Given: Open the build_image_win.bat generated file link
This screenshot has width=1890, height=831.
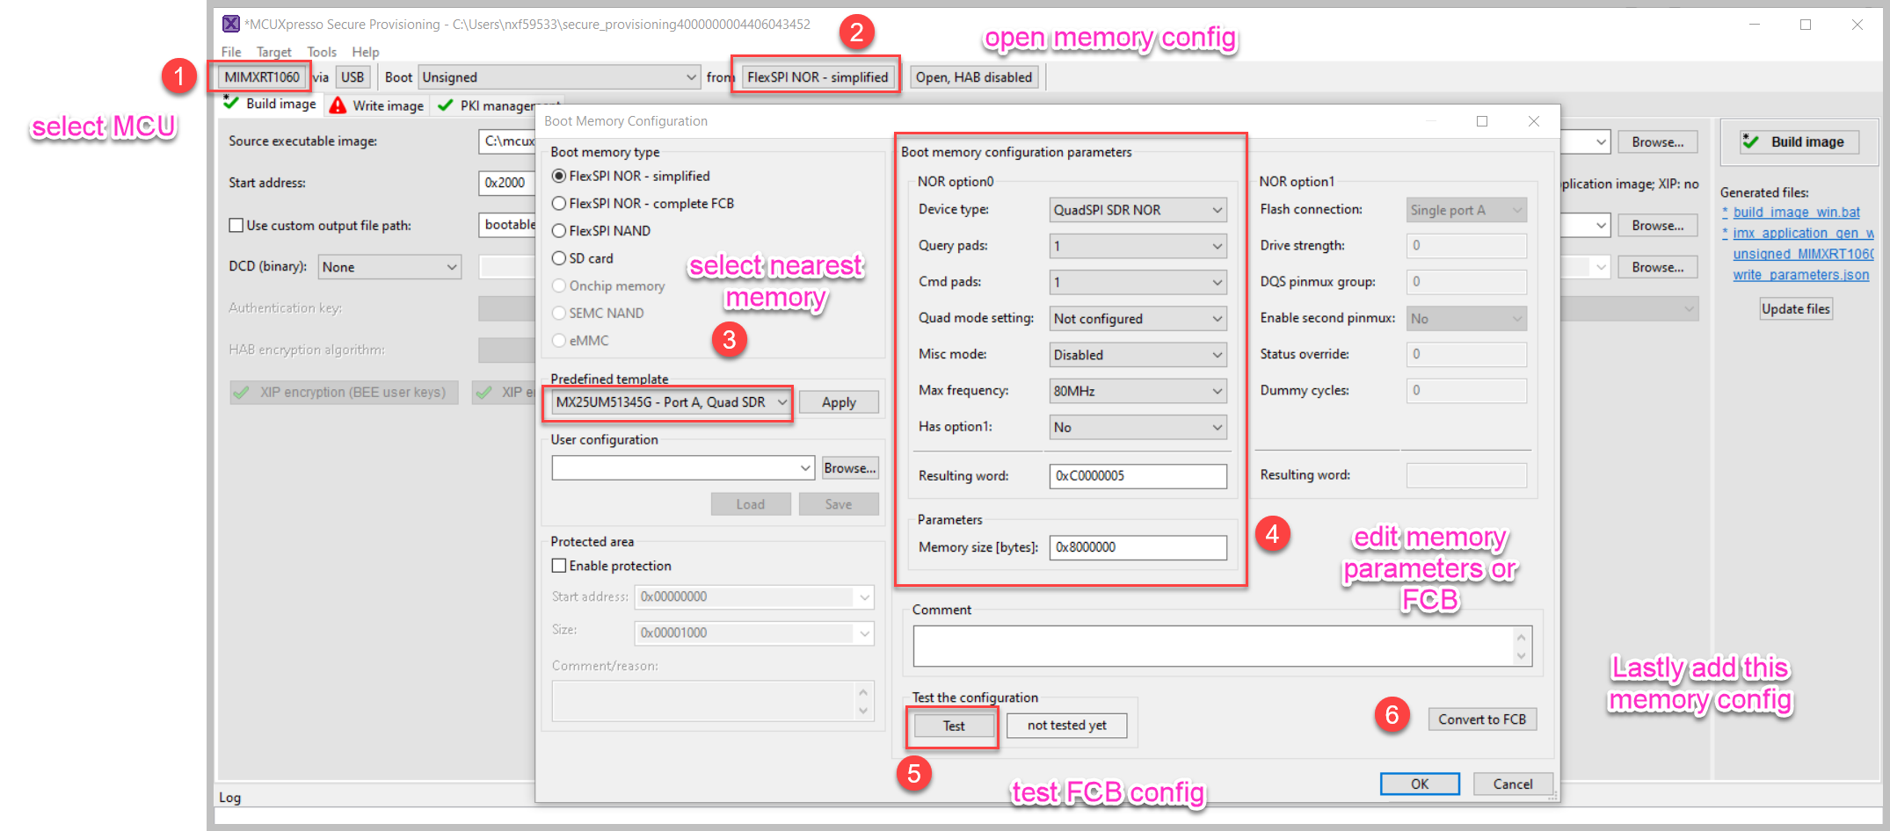Looking at the screenshot, I should (1796, 212).
